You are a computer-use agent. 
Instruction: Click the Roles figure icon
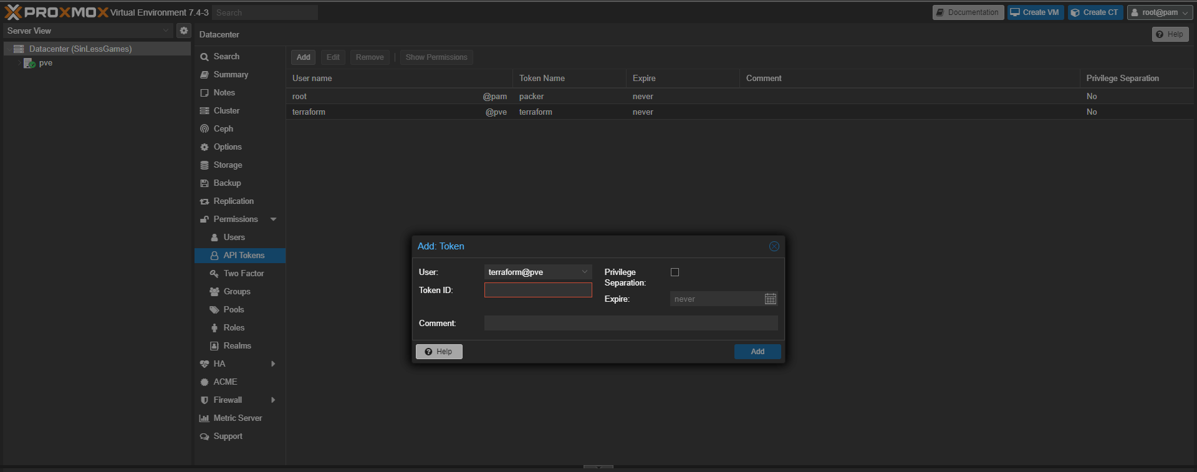pos(214,328)
